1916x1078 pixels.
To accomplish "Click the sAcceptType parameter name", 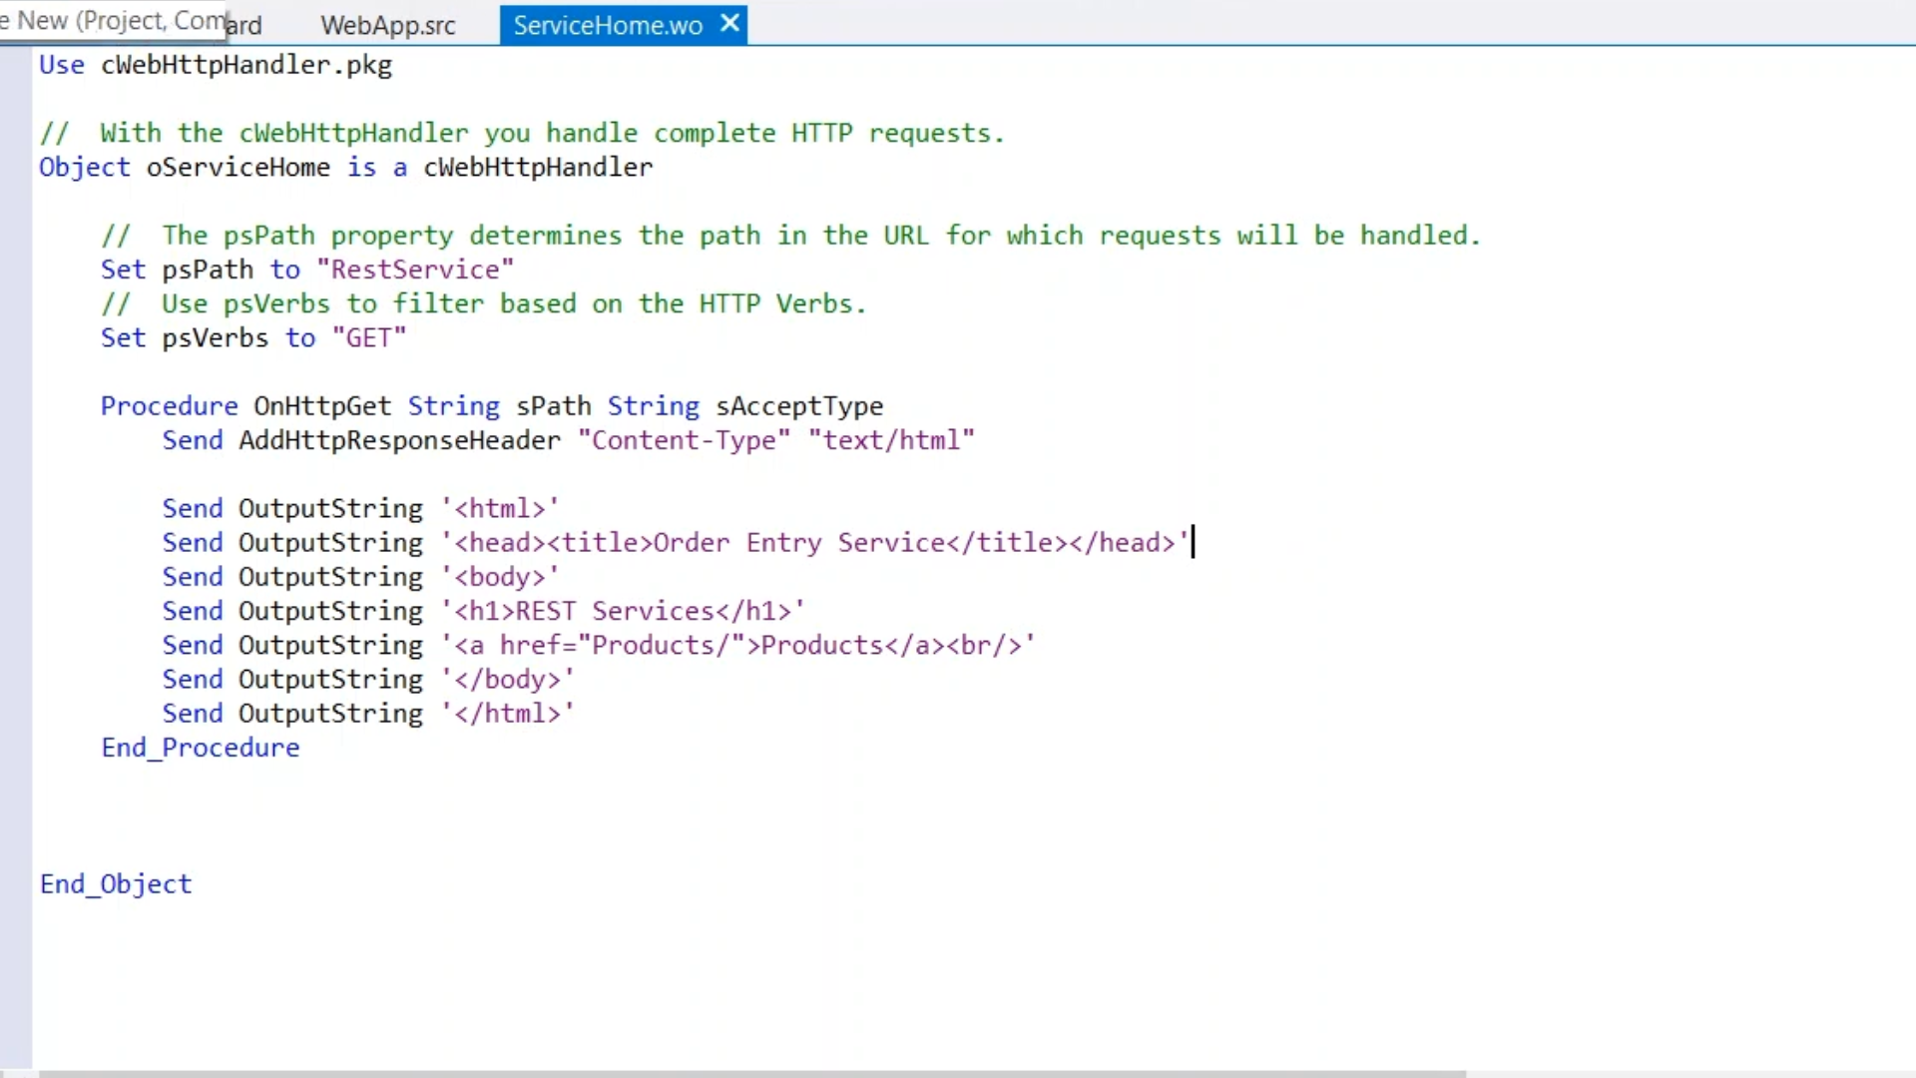I will pyautogui.click(x=798, y=406).
